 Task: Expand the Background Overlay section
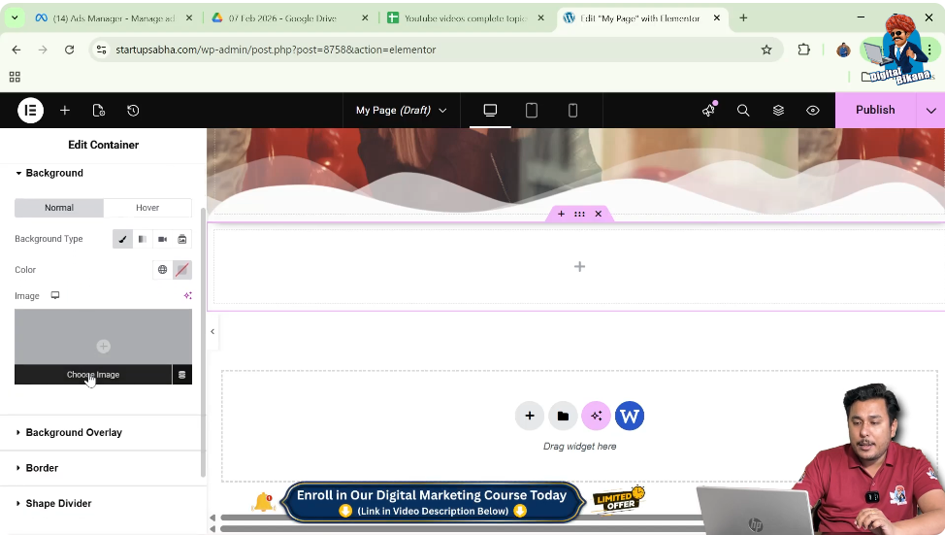[x=74, y=432]
